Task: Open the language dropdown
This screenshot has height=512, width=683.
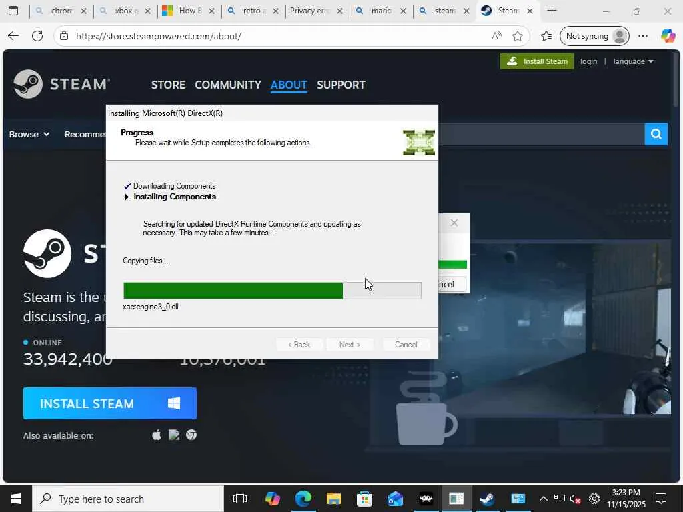Action: 634,61
